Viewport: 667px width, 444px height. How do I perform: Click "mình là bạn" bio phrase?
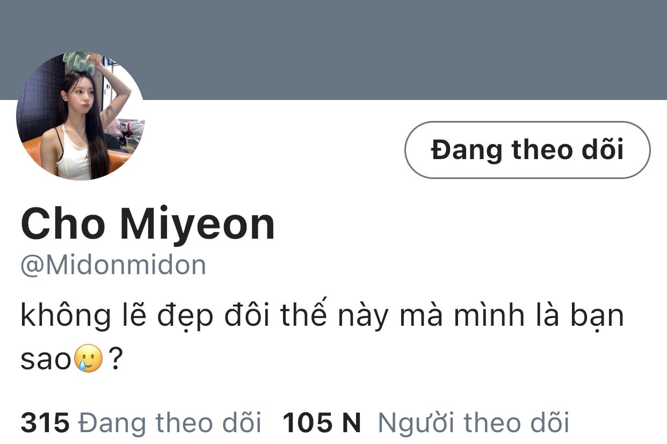click(539, 317)
